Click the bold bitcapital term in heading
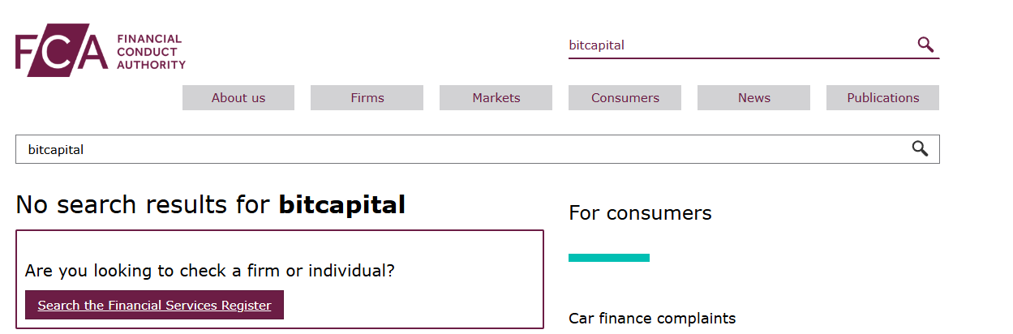 click(341, 205)
